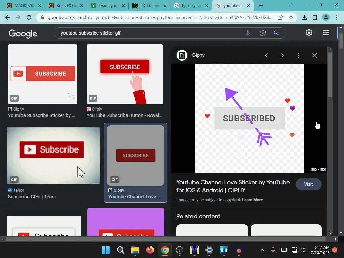Open Chrome profile avatar menu
Viewport: 344px width, 258px height.
point(326,17)
